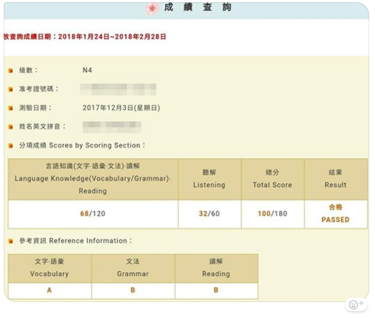Select the blurred English name field

click(112, 127)
